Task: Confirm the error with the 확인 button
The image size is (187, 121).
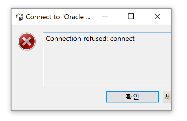Action: (133, 97)
